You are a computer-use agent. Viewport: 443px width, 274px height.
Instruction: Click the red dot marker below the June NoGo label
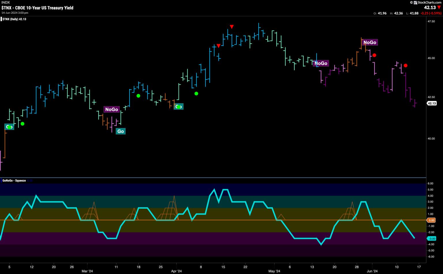pos(374,55)
